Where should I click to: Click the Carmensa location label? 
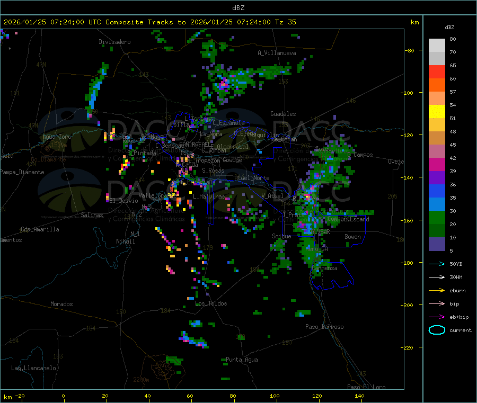point(324,268)
